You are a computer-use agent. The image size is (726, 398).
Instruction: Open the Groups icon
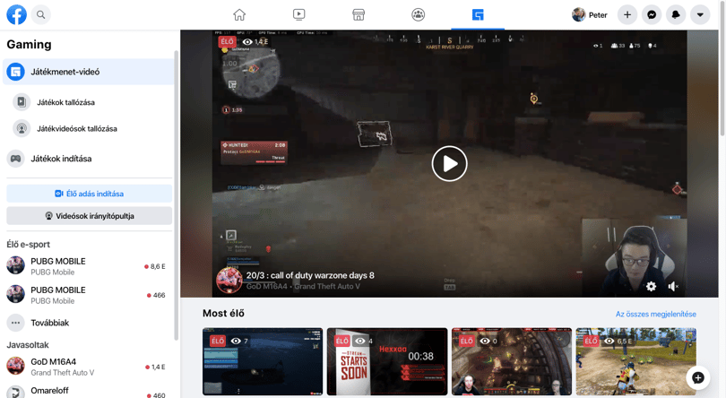[x=418, y=15]
